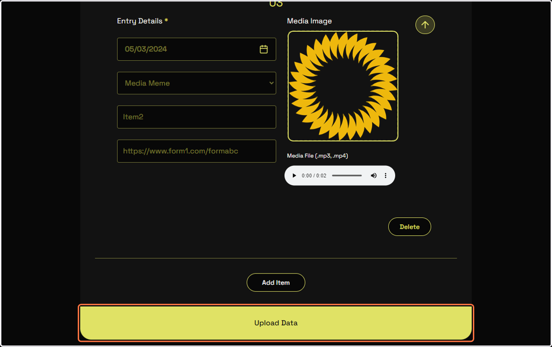The image size is (552, 347).
Task: Open audio player more options menu
Action: 385,176
